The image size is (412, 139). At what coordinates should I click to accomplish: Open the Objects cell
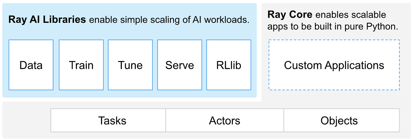(x=339, y=120)
